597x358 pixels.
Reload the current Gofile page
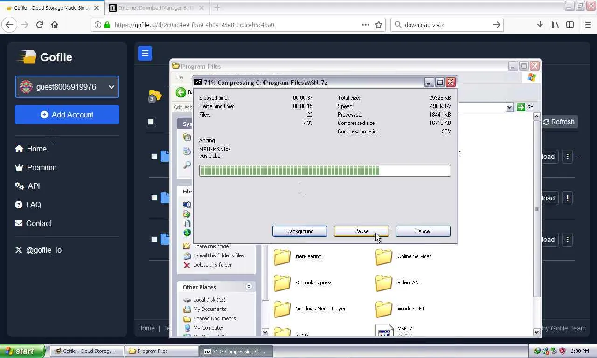40,25
